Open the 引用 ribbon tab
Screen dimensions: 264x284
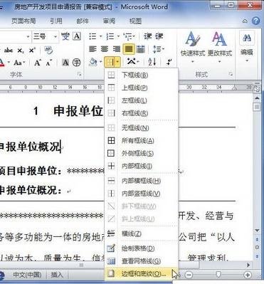pyautogui.click(x=56, y=21)
